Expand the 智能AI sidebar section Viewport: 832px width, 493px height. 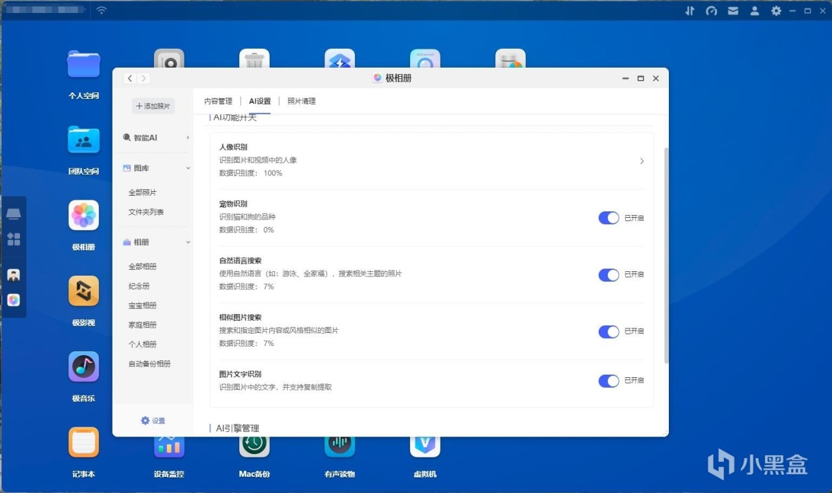[188, 138]
